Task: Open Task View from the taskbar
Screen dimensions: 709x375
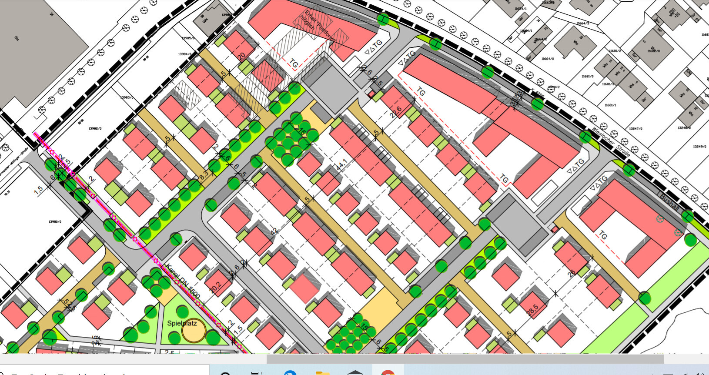Action: [257, 373]
